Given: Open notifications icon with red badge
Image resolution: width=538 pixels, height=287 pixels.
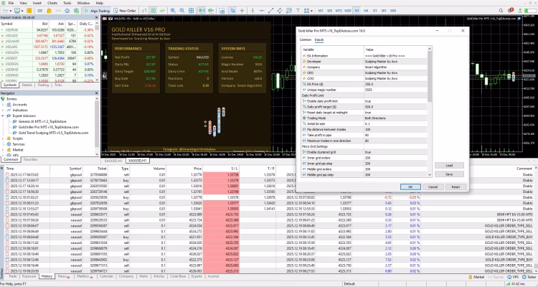Looking at the screenshot, I should (x=511, y=11).
